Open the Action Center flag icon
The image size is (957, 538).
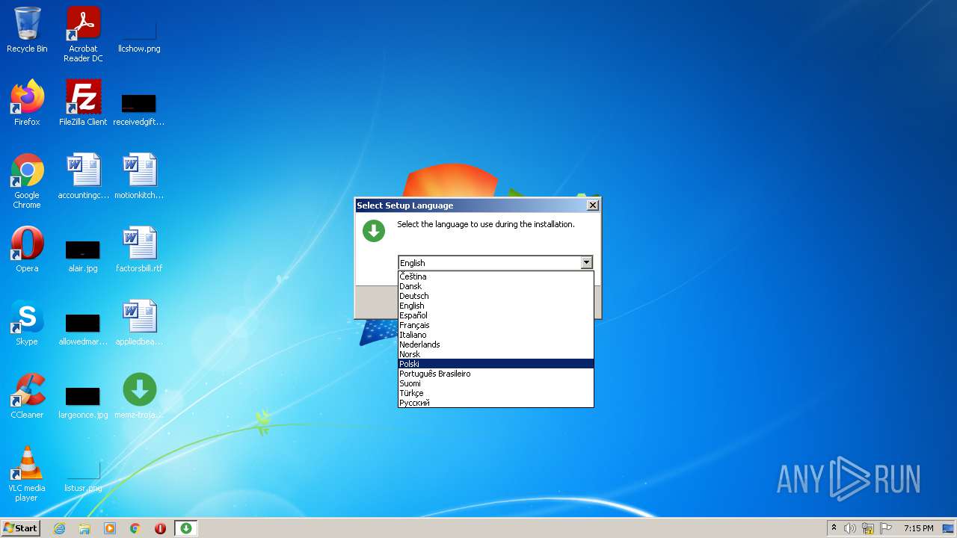(x=886, y=528)
